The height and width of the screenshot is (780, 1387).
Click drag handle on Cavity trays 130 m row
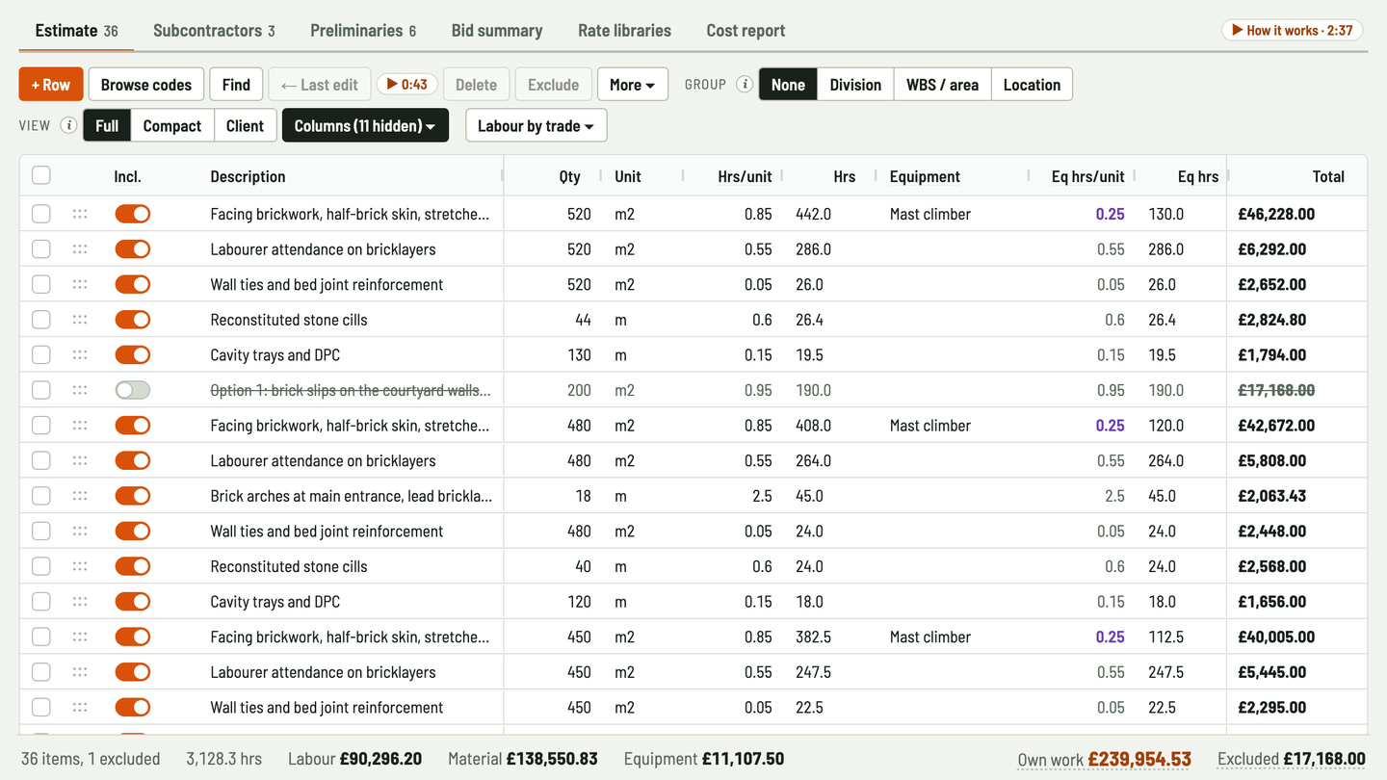point(80,355)
